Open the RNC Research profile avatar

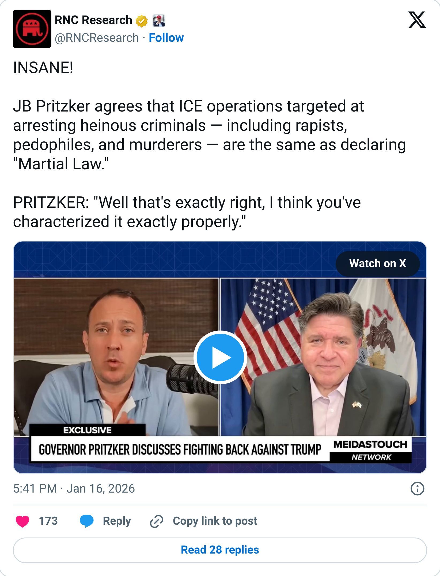tap(32, 29)
